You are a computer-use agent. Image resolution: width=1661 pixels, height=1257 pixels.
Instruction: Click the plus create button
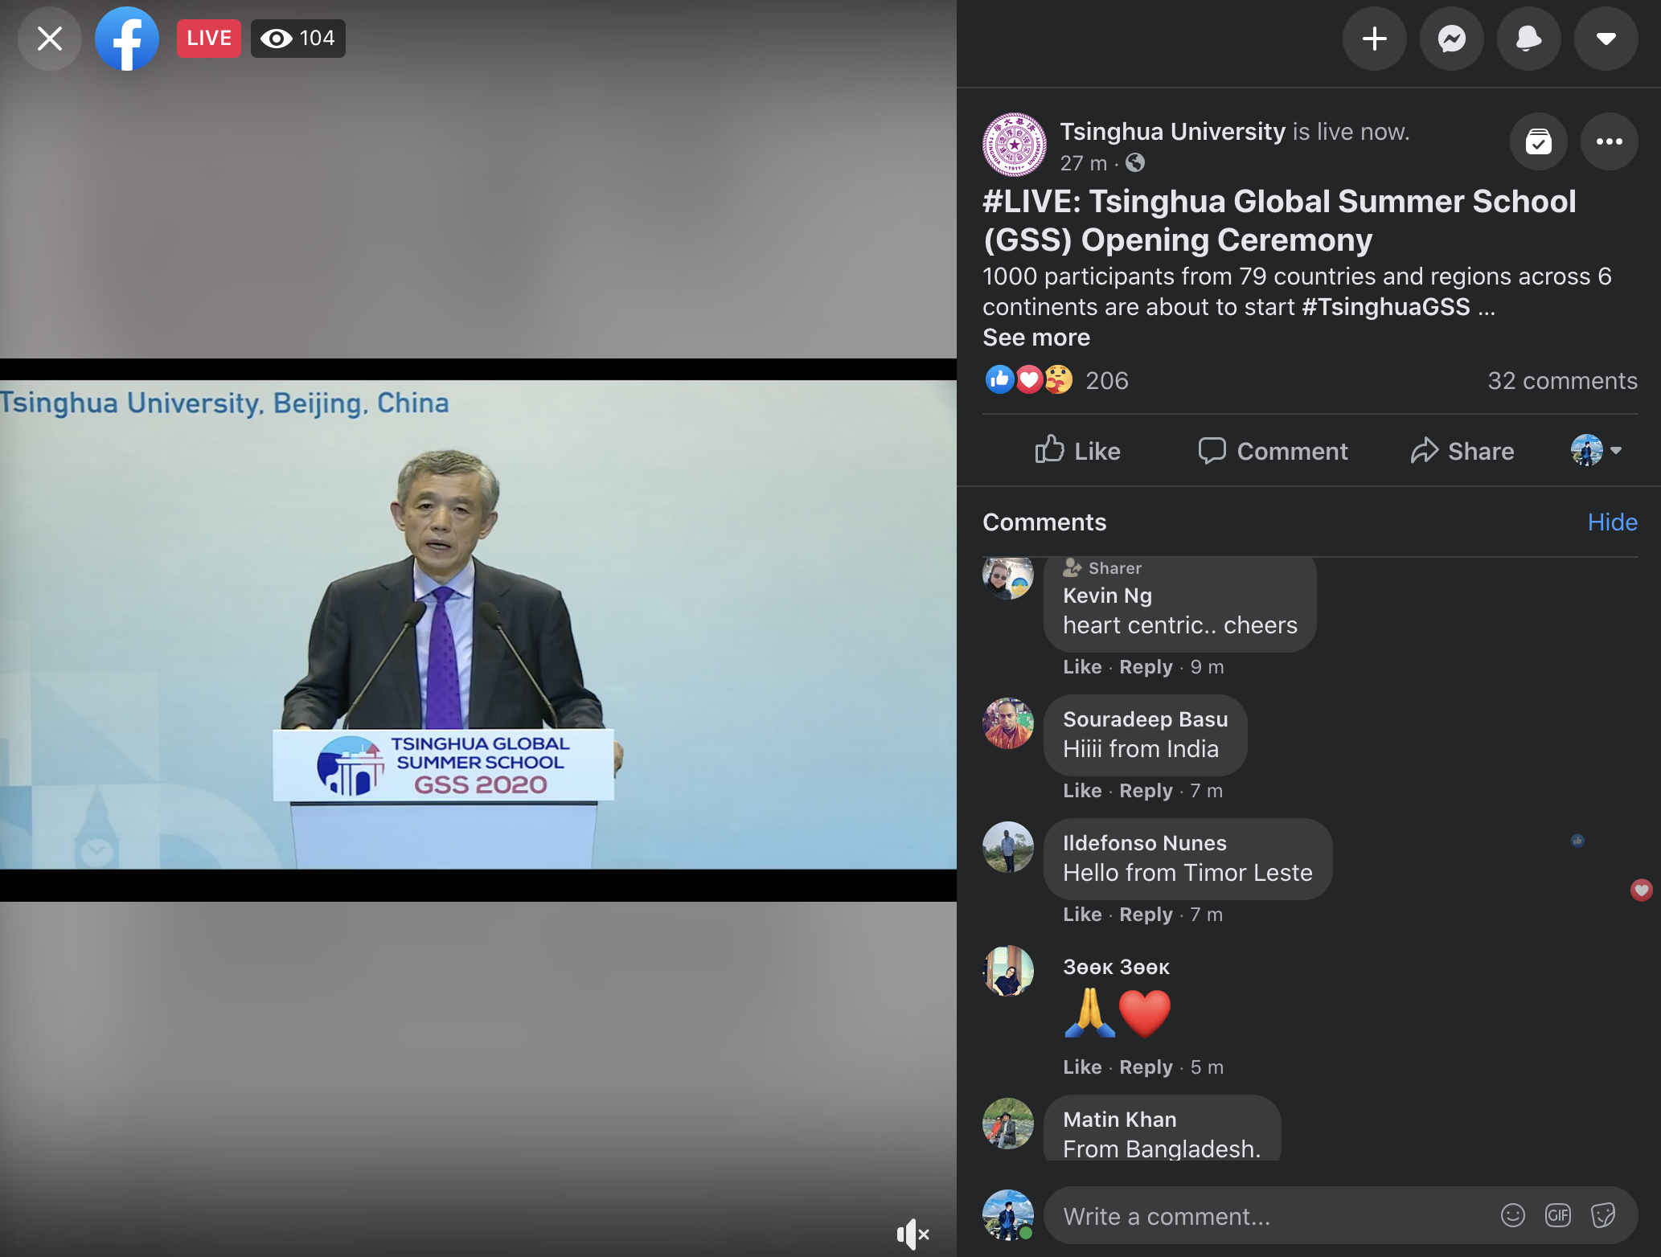(1374, 39)
